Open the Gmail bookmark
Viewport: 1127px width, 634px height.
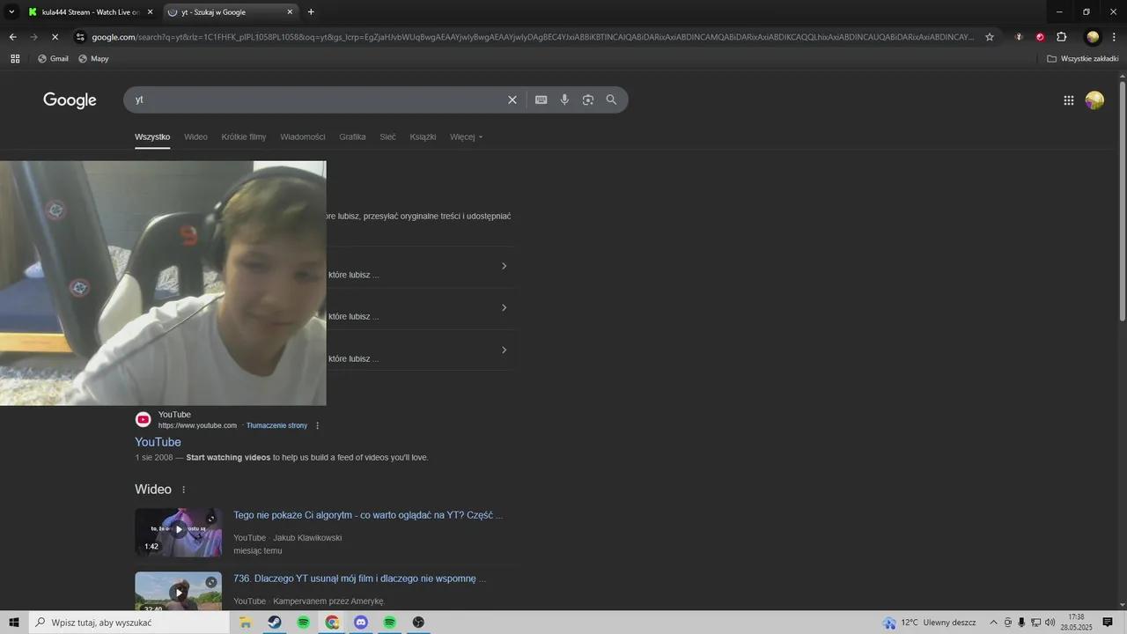tap(53, 58)
